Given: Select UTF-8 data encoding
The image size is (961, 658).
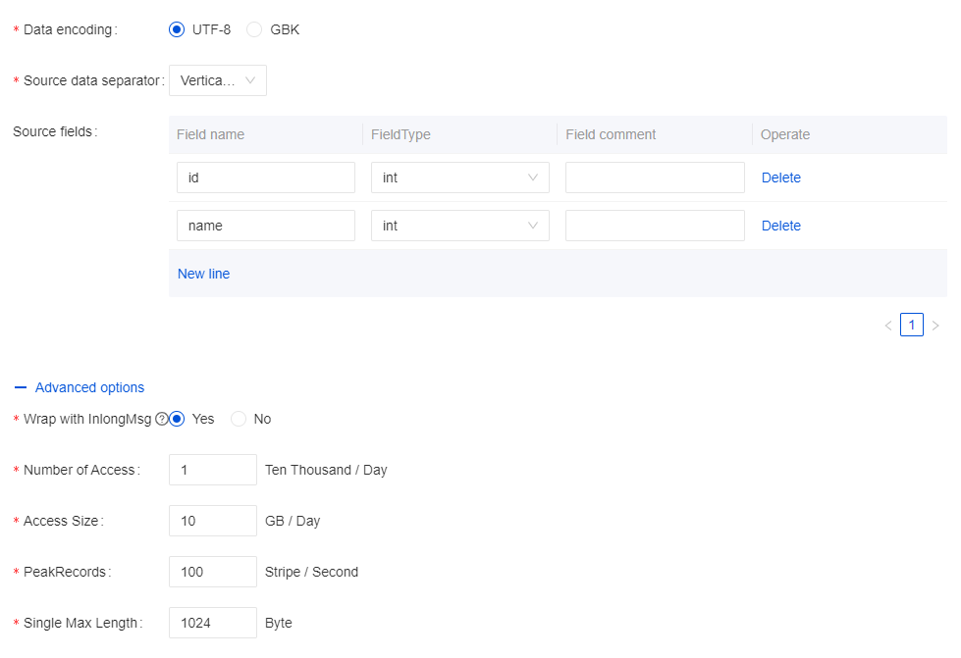Looking at the screenshot, I should pyautogui.click(x=177, y=29).
